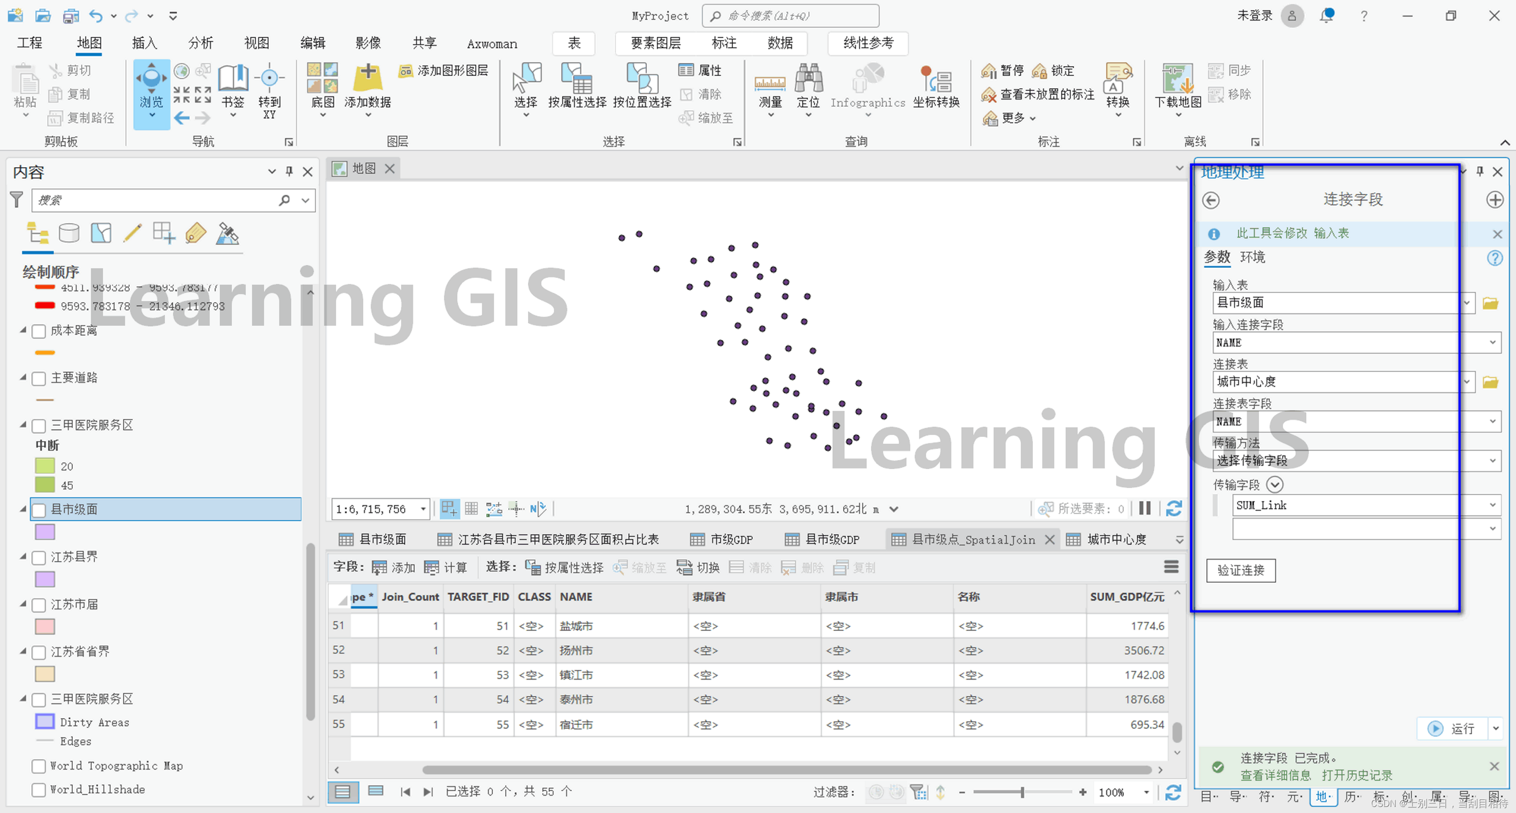
Task: Click the 验证连接 button
Action: point(1240,570)
